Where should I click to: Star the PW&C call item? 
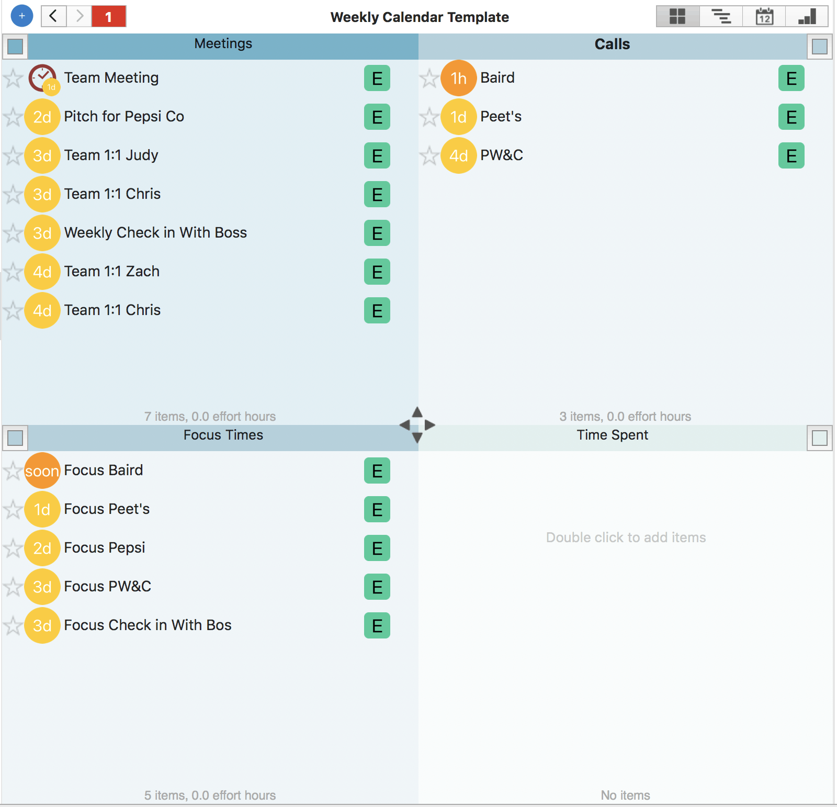(429, 156)
